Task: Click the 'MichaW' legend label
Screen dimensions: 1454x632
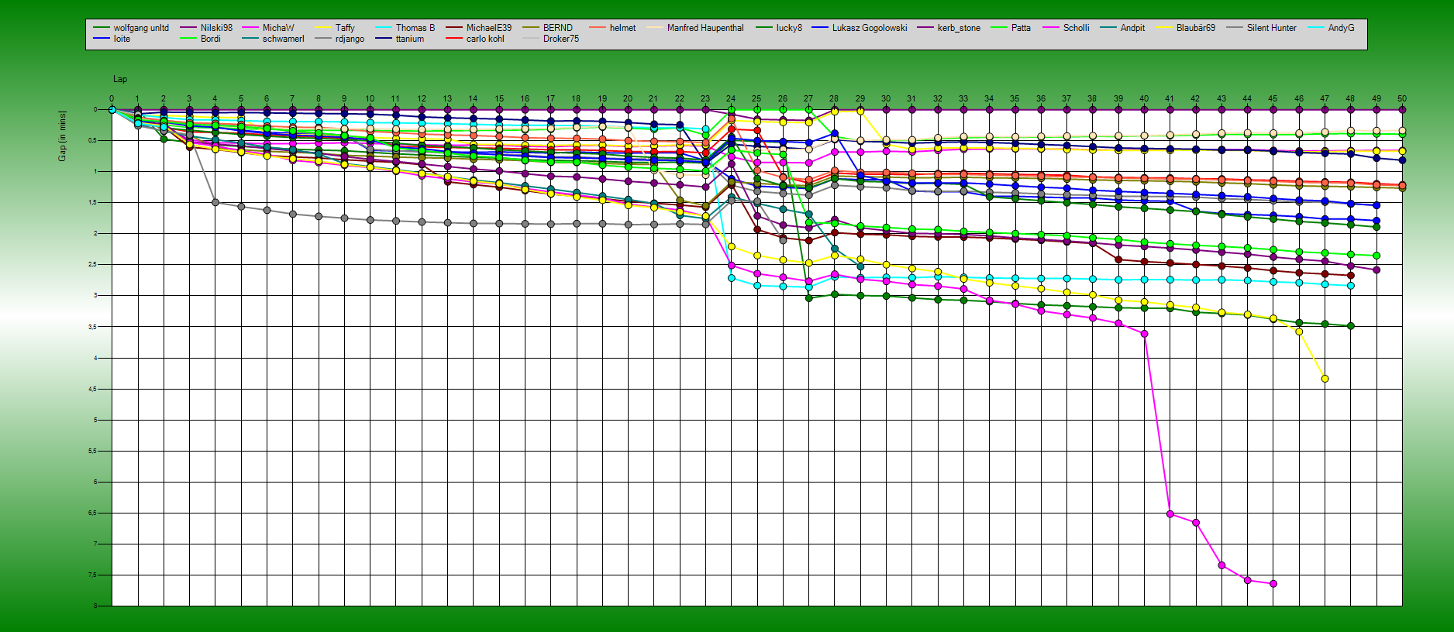Action: pyautogui.click(x=278, y=28)
